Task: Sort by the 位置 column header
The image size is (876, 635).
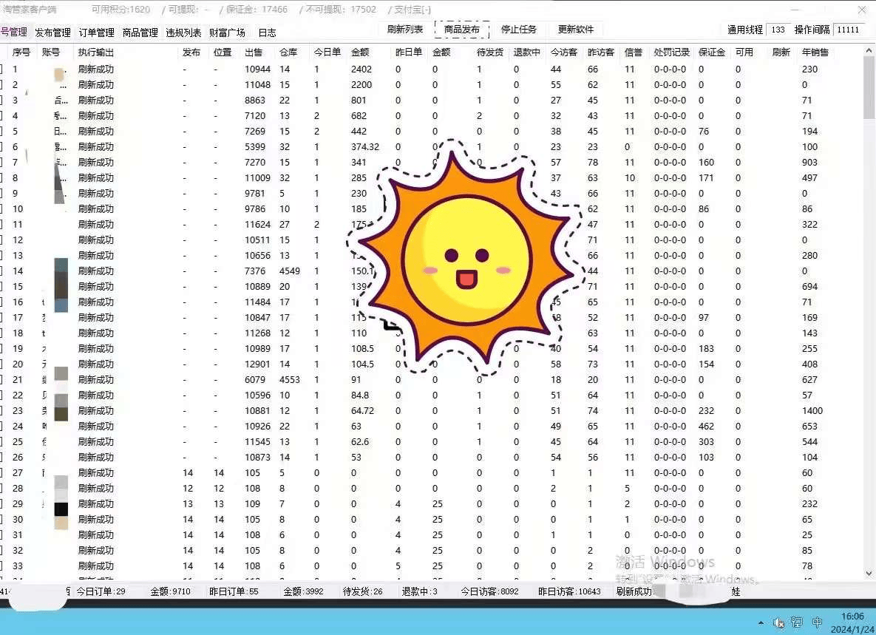Action: pos(223,52)
